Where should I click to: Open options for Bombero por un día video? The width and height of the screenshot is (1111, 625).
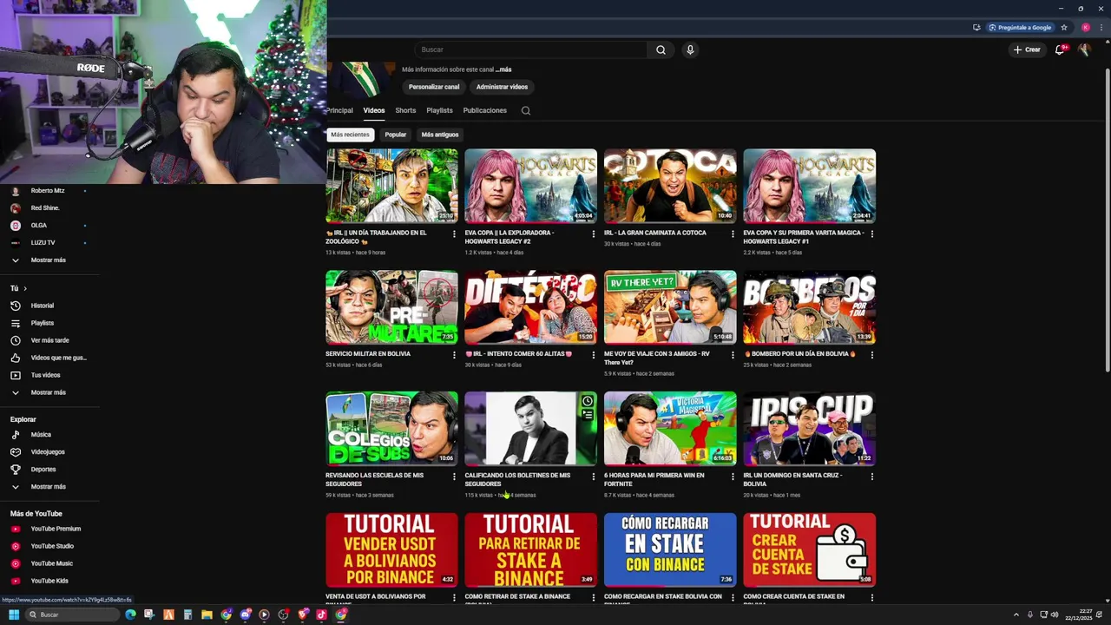pyautogui.click(x=871, y=354)
